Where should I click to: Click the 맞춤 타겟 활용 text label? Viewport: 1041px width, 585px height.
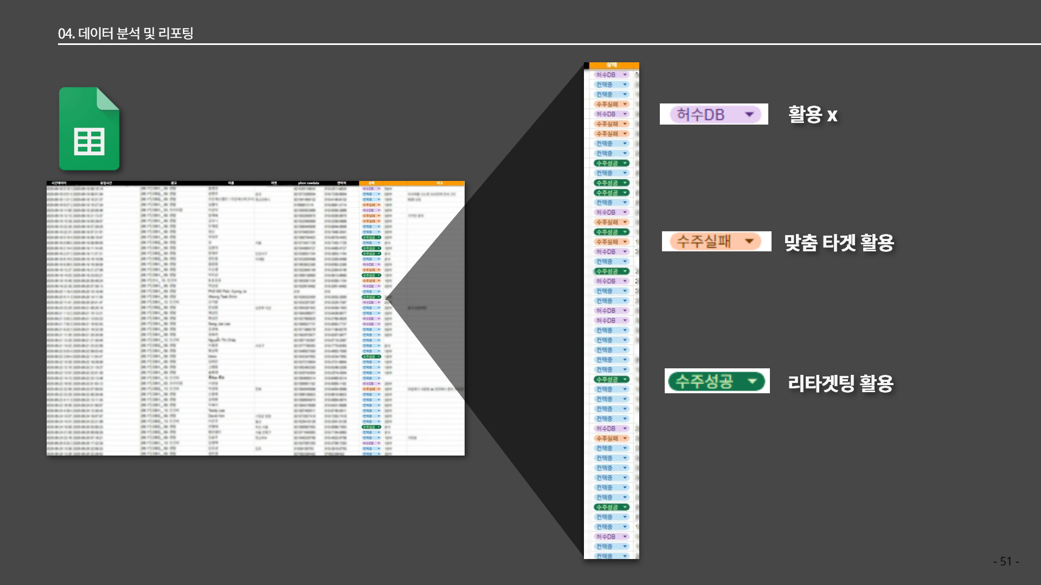[x=839, y=242]
